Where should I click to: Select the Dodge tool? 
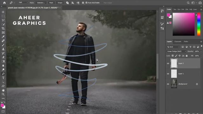(x=3, y=70)
